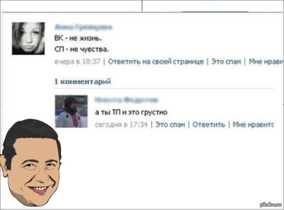Open the post timestamp 'вчера в 18:37'
The image size is (284, 210).
77,62
